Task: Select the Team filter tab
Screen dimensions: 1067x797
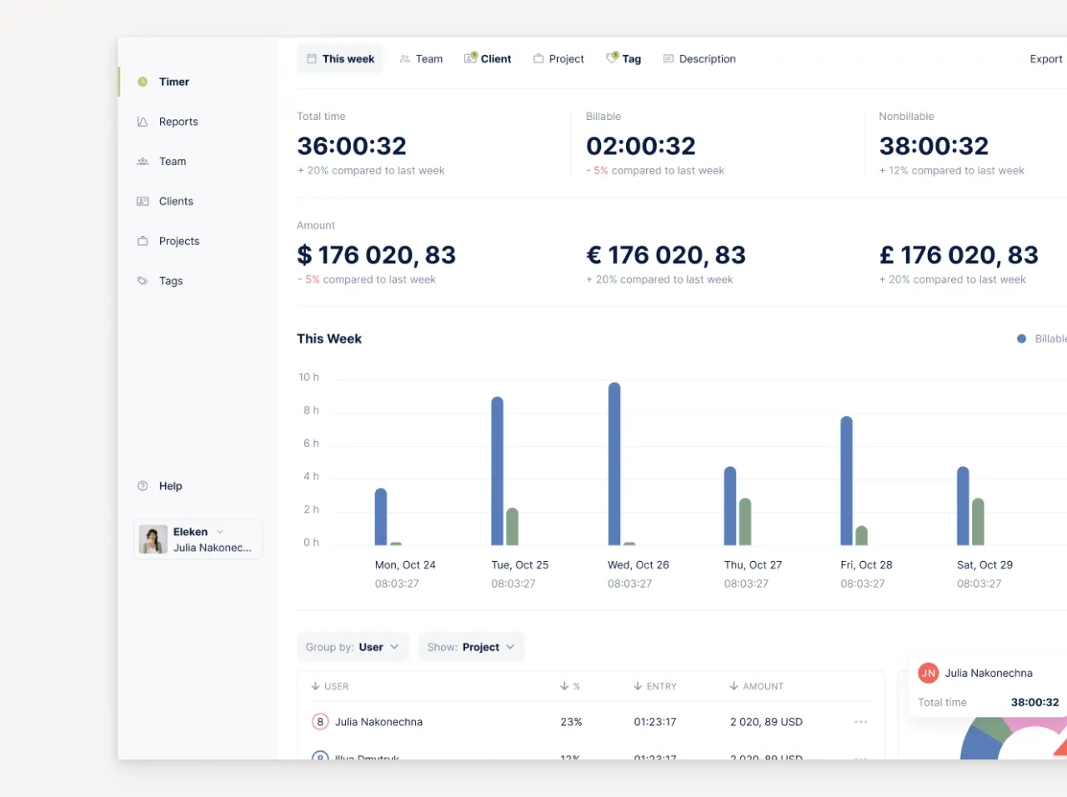Action: 421,58
